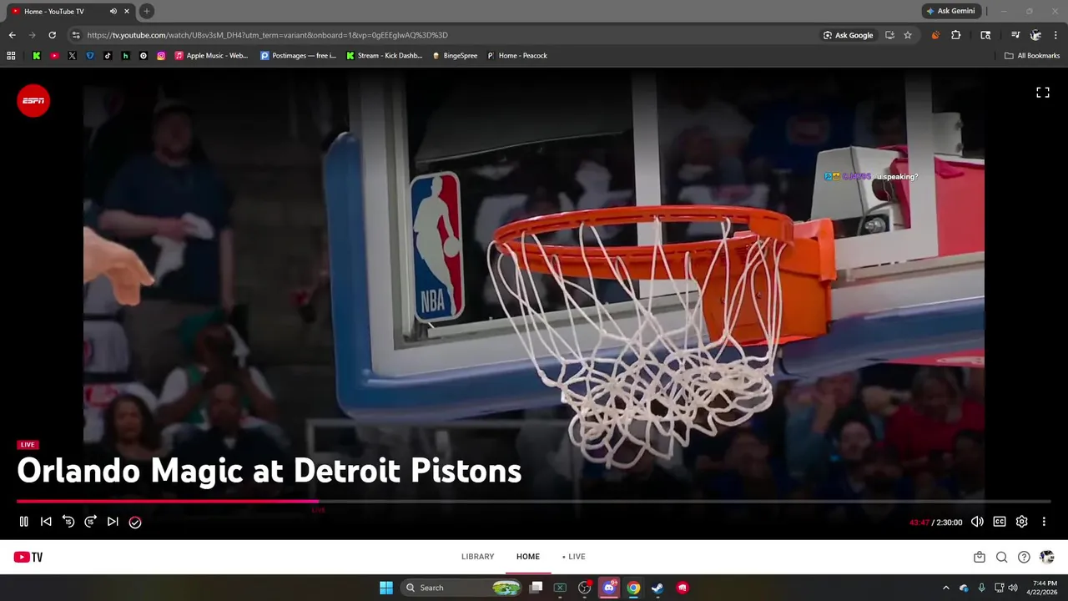1068x601 pixels.
Task: Click the red LIVE badge above the title
Action: (28, 445)
